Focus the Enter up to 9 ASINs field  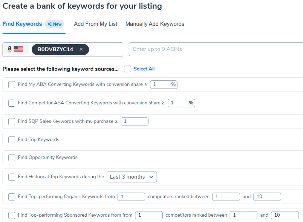[x=216, y=49]
